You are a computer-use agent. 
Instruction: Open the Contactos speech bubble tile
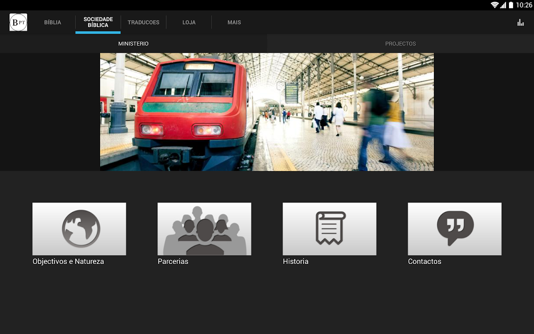pyautogui.click(x=455, y=229)
